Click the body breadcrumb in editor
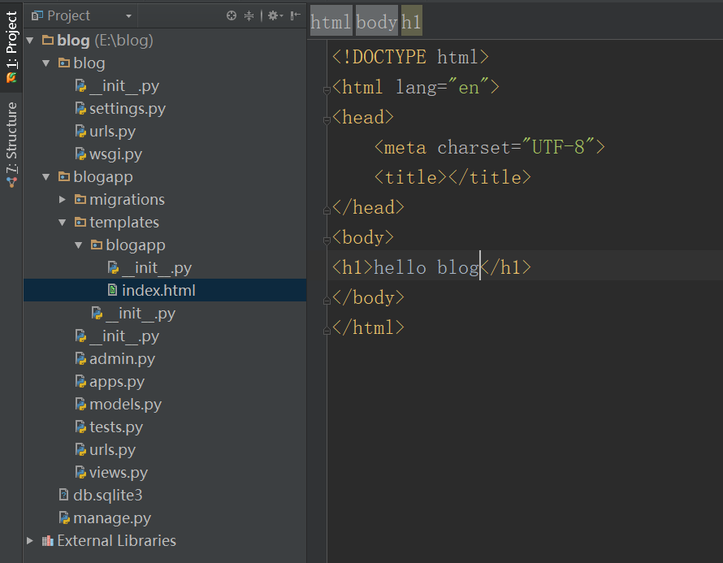The width and height of the screenshot is (723, 563). point(377,21)
